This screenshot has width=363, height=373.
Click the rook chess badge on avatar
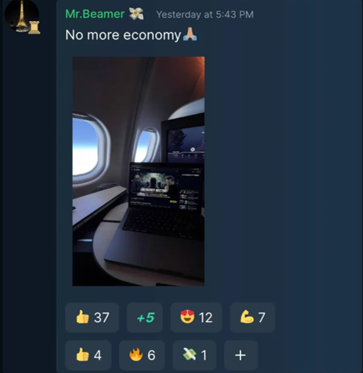click(x=34, y=28)
